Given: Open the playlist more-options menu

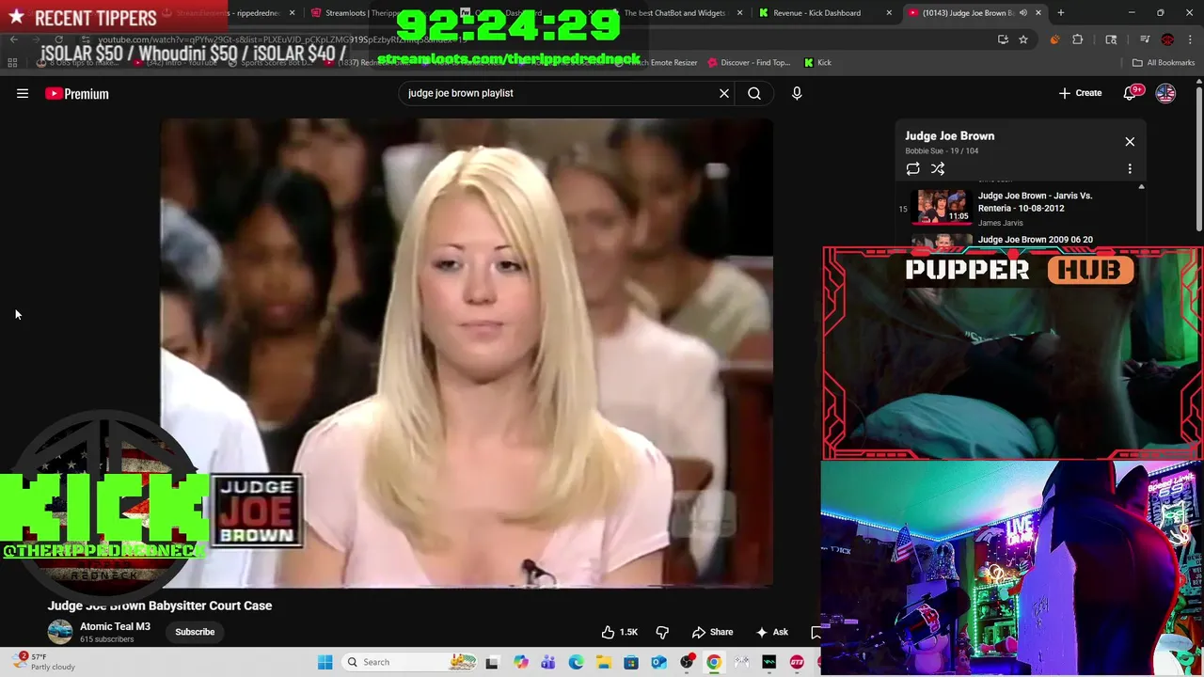Looking at the screenshot, I should point(1130,168).
